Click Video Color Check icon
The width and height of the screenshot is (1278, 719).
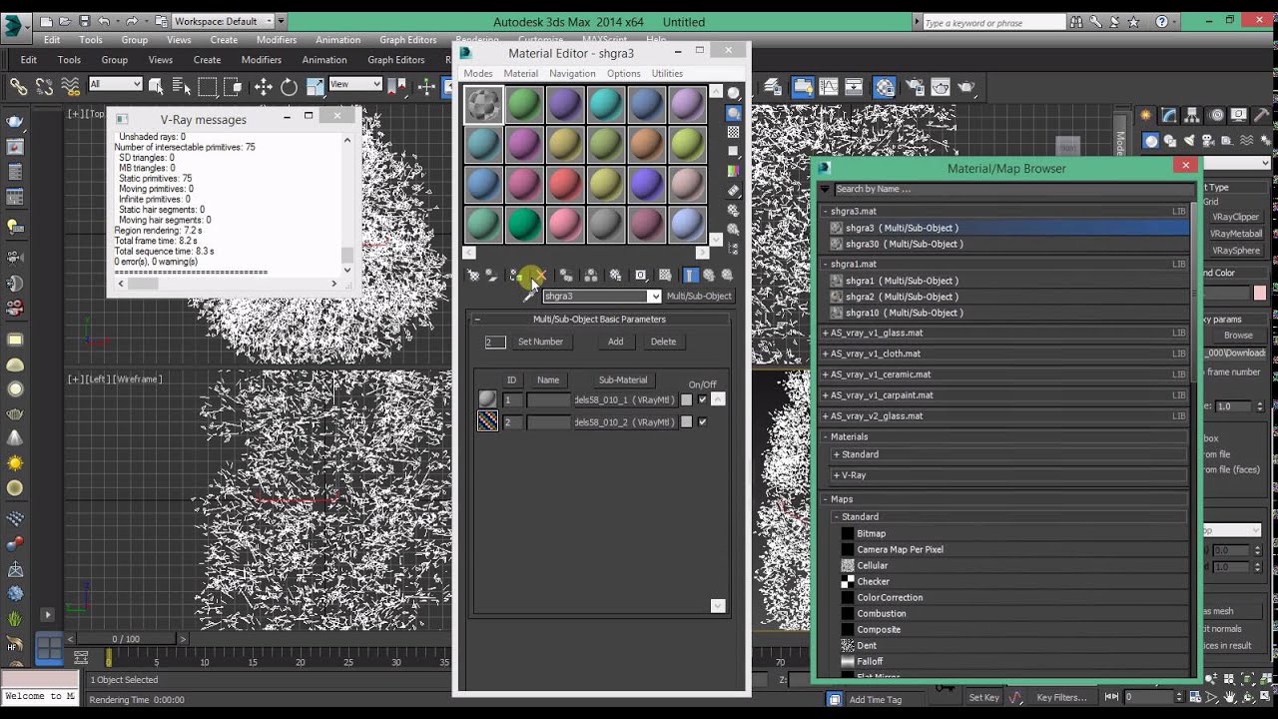[734, 170]
